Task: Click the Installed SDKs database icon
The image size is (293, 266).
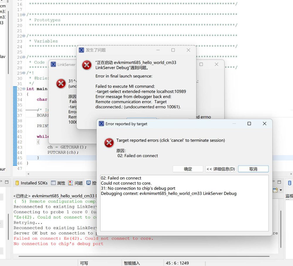Action: (17, 183)
